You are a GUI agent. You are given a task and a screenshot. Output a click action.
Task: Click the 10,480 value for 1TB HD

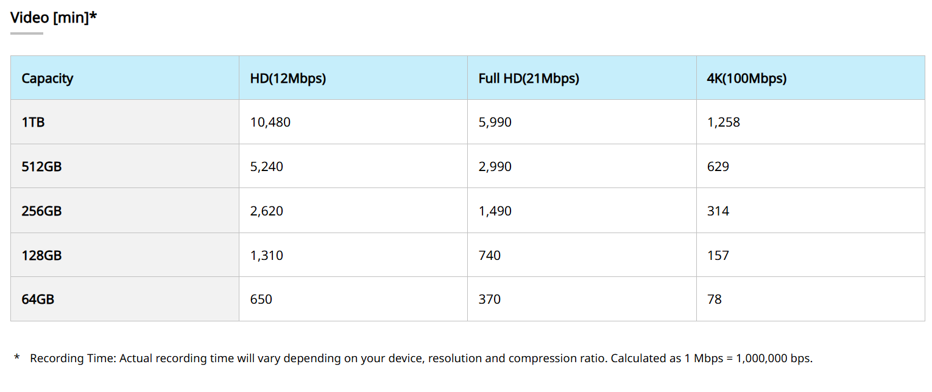[x=270, y=122]
